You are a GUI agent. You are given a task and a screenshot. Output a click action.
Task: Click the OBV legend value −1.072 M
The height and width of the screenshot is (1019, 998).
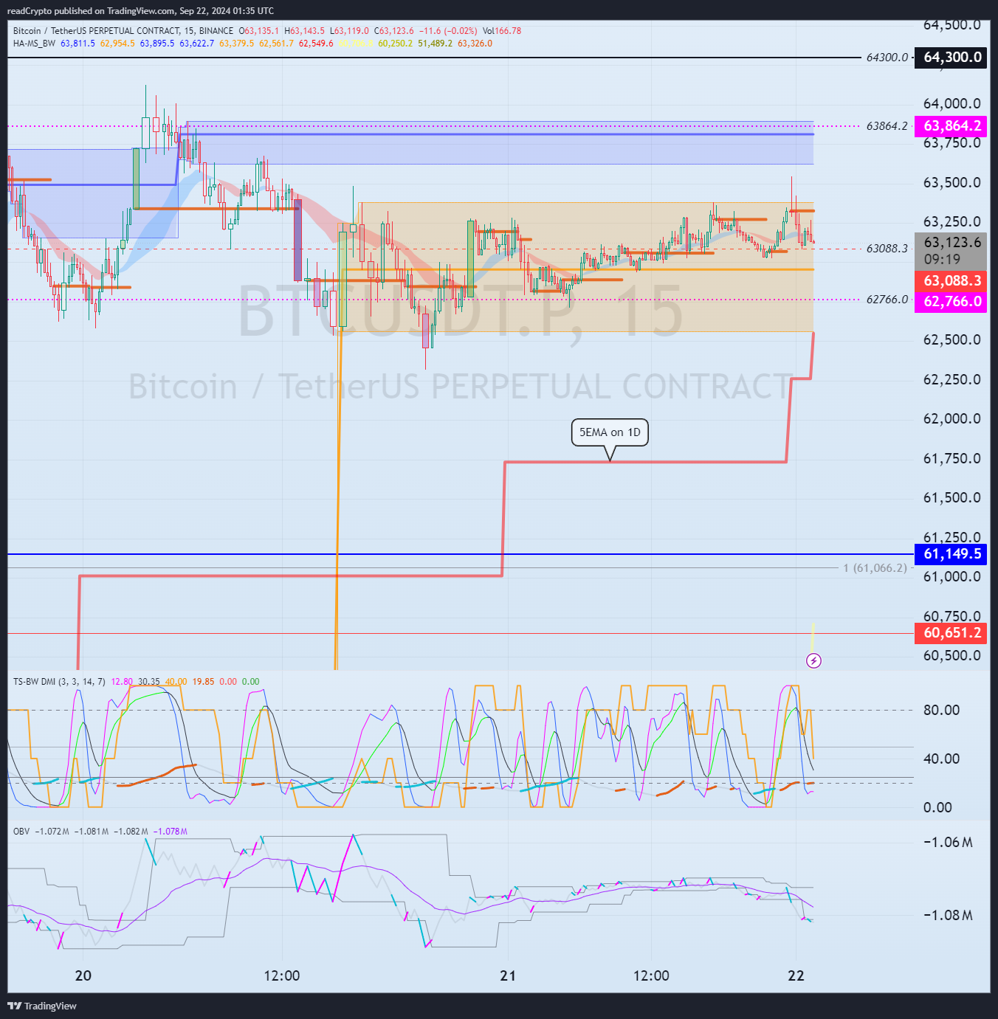pyautogui.click(x=52, y=832)
